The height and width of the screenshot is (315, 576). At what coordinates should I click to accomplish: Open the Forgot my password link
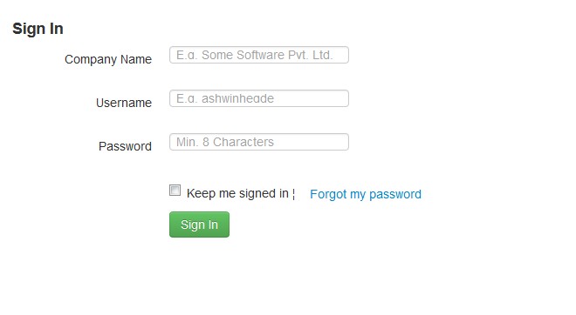coord(366,194)
